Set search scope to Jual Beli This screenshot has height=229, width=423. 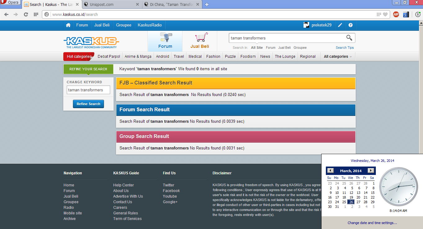(x=285, y=48)
